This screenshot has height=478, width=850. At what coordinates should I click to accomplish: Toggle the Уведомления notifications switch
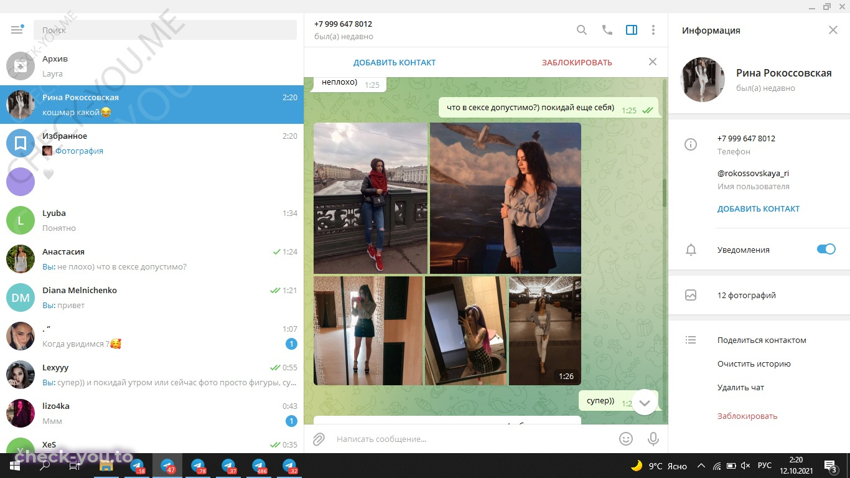click(826, 250)
